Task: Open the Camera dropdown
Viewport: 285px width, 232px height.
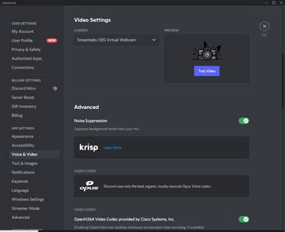Action: pos(117,40)
